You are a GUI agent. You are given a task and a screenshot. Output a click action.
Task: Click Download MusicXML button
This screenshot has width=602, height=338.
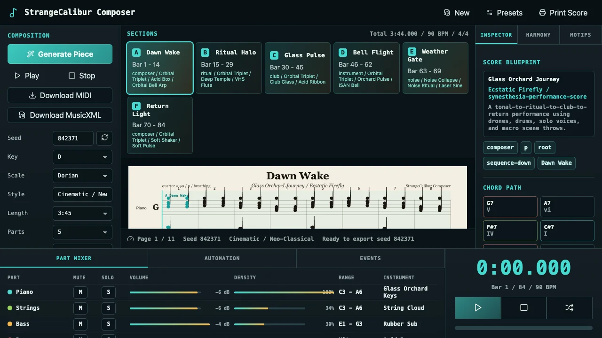pyautogui.click(x=60, y=115)
